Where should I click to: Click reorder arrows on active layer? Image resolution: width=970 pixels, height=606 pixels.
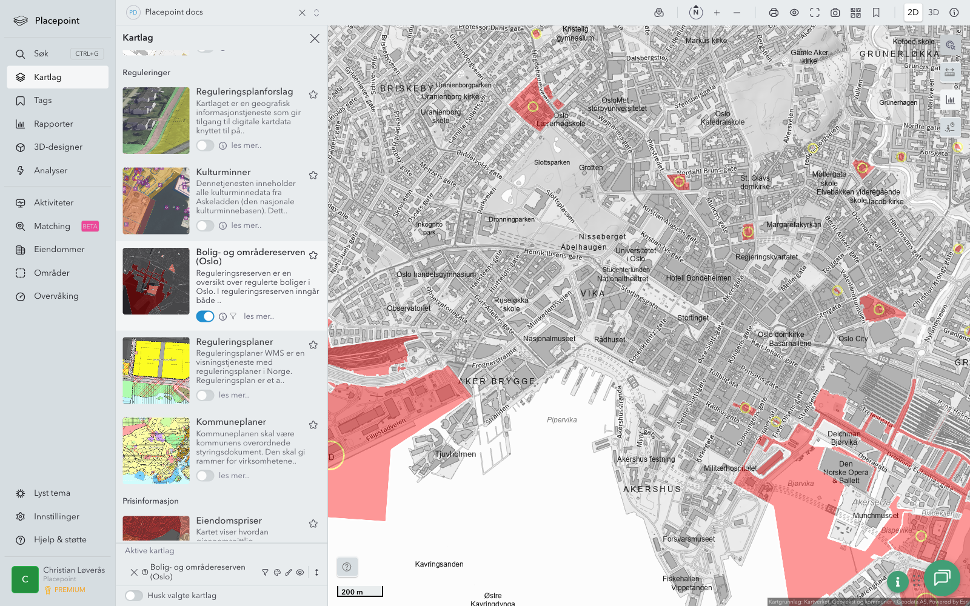point(316,572)
